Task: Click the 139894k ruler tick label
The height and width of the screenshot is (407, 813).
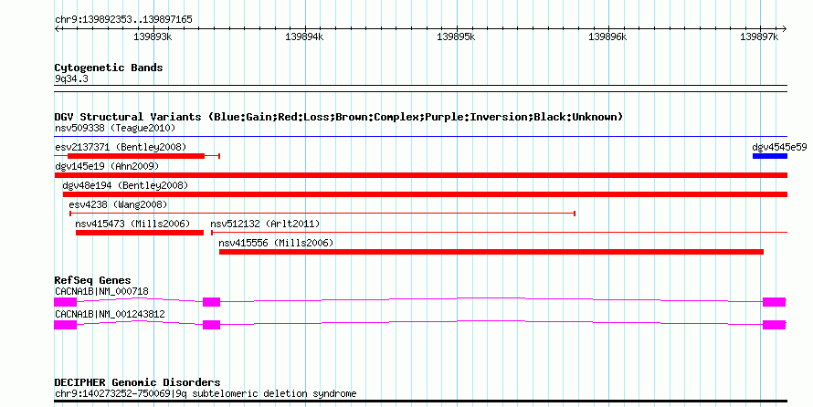Action: coord(304,37)
